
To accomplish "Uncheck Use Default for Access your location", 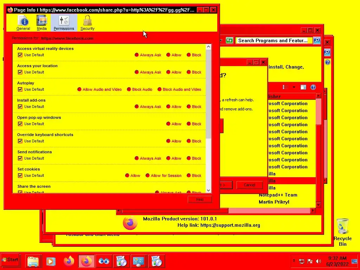I will pyautogui.click(x=20, y=72).
